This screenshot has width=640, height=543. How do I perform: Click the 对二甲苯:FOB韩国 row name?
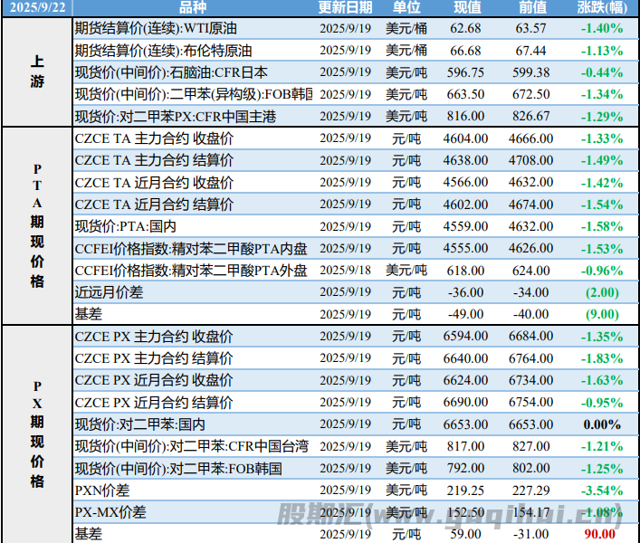point(177,469)
